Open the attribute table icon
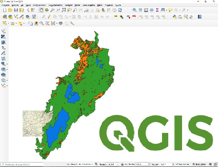Image resolution: width=218 pixels, height=167 pixels. [x=140, y=10]
